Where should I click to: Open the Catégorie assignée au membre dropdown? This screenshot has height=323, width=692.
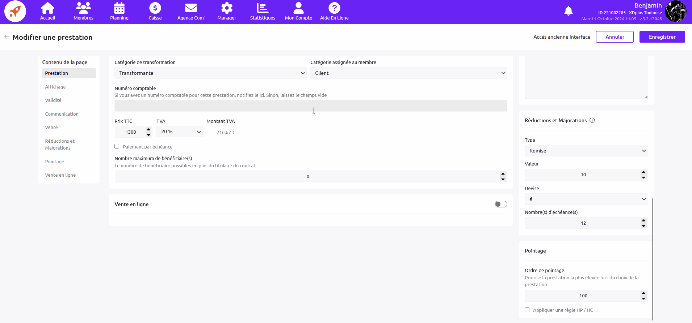(408, 73)
